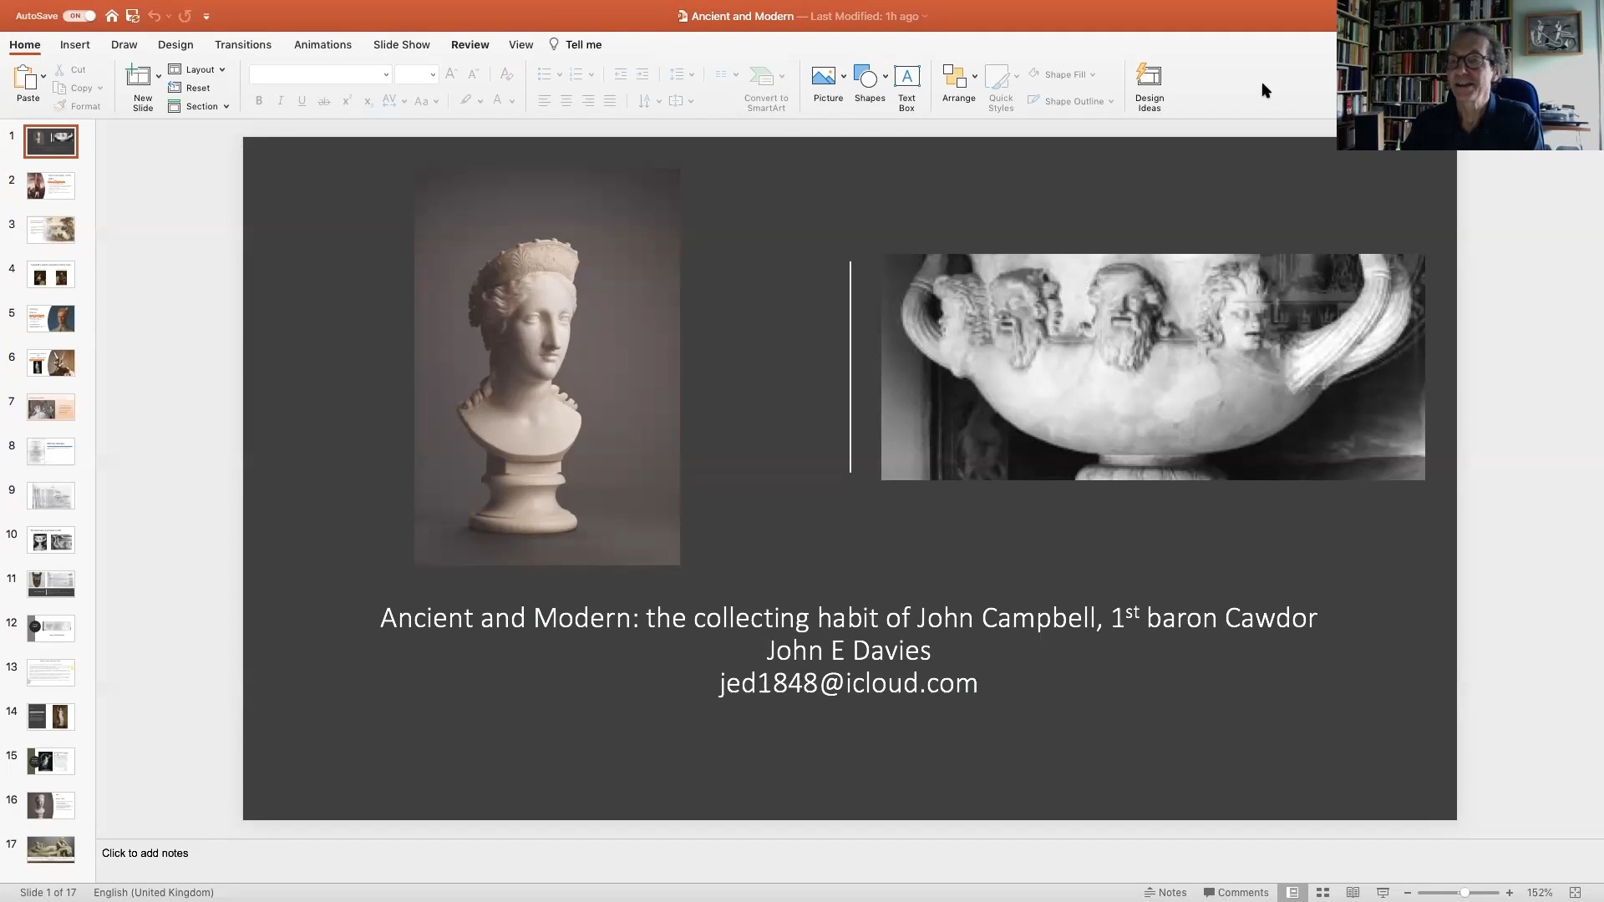Image resolution: width=1604 pixels, height=902 pixels.
Task: Toggle the Notes pane in status bar
Action: pos(1165,893)
